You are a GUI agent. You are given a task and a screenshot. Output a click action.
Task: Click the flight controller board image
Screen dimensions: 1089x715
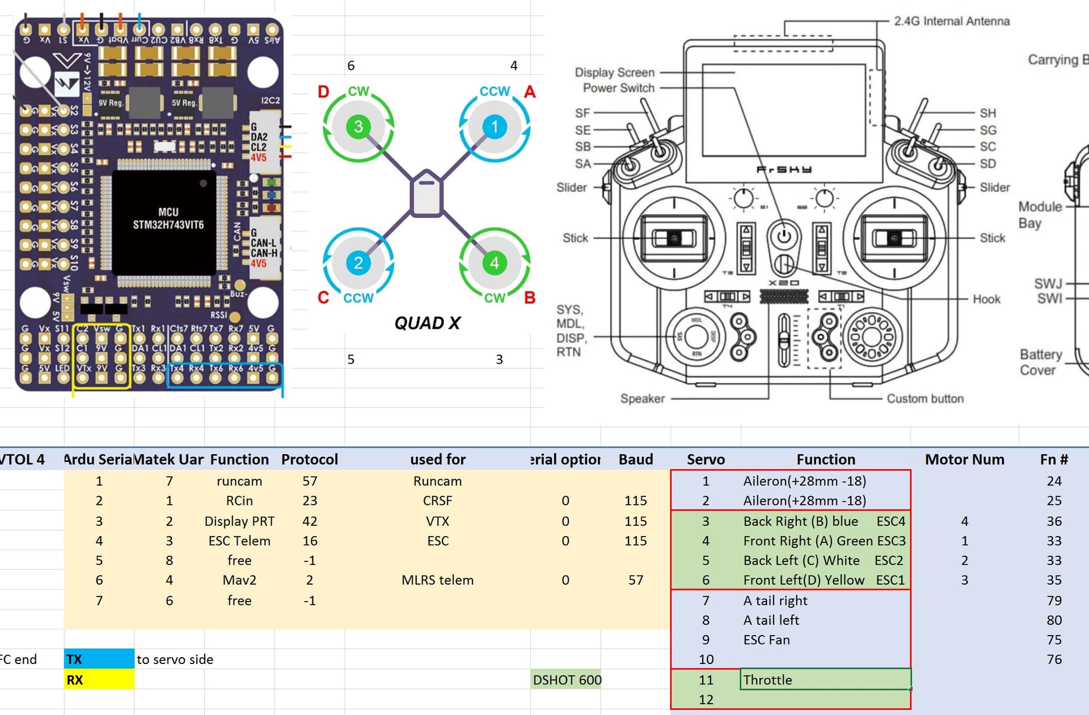click(149, 204)
